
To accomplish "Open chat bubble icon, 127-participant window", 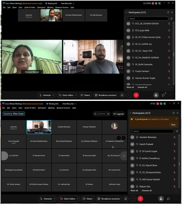I will click(163, 95).
